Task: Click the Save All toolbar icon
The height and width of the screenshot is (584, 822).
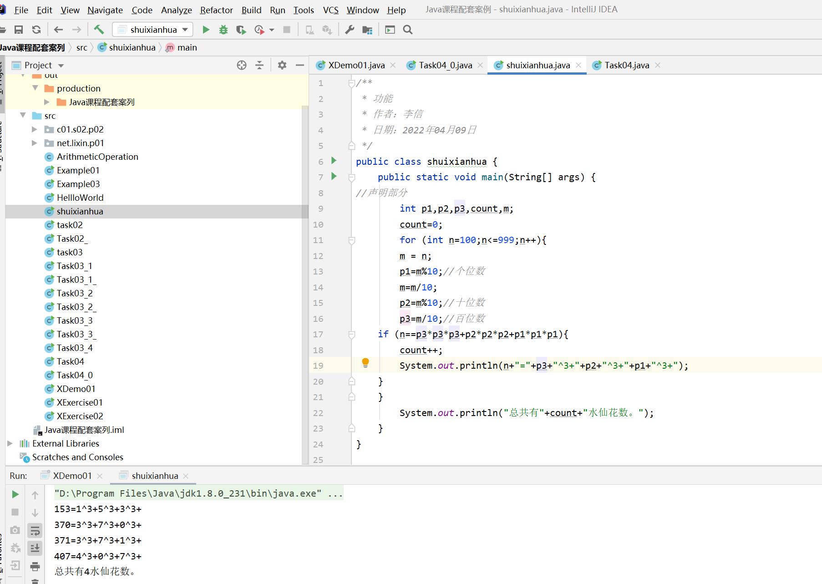Action: tap(19, 30)
